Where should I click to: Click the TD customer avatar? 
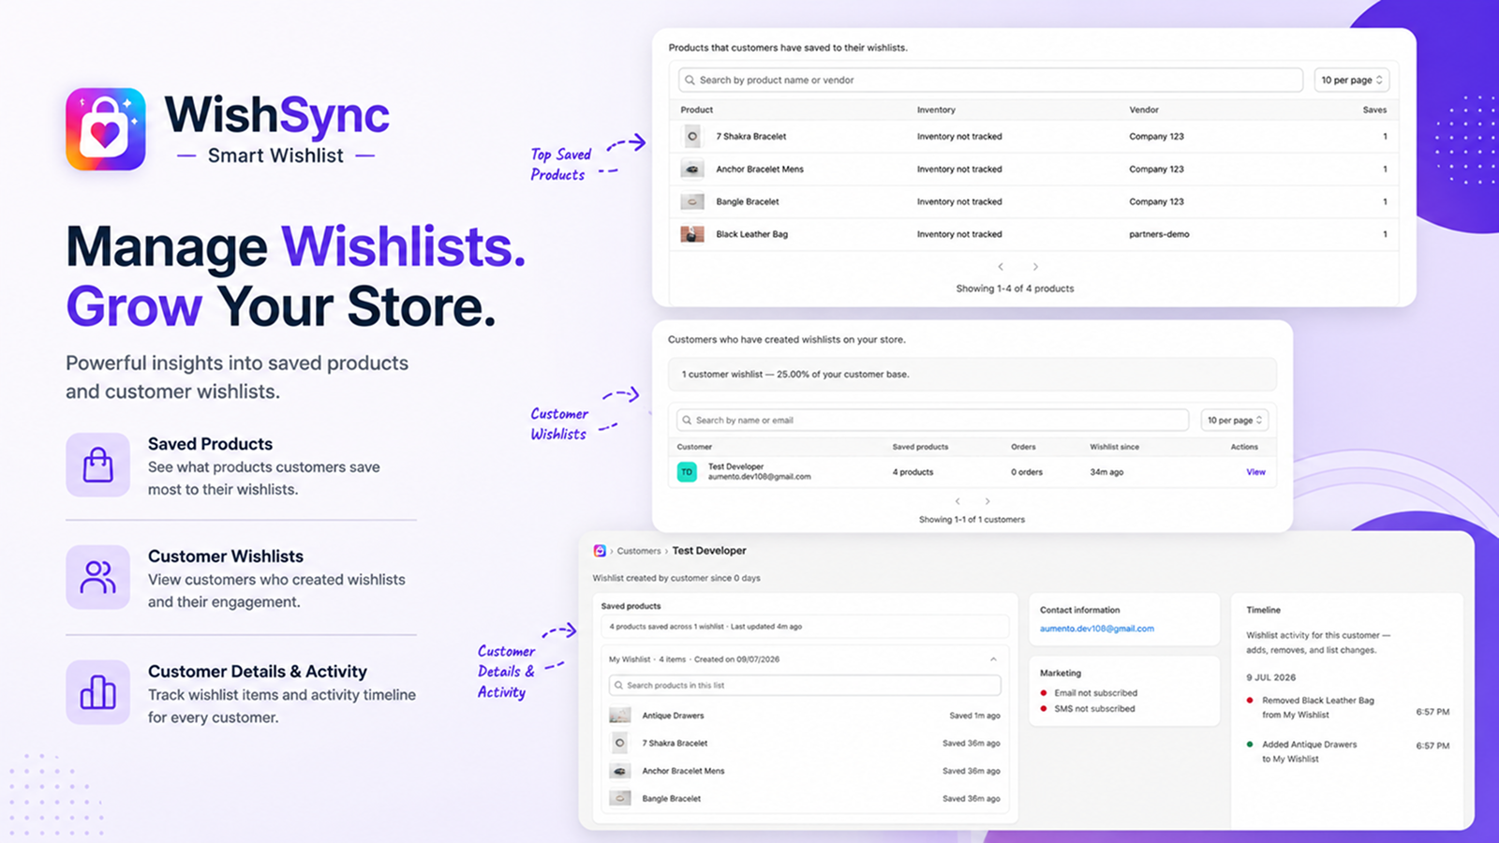tap(687, 472)
